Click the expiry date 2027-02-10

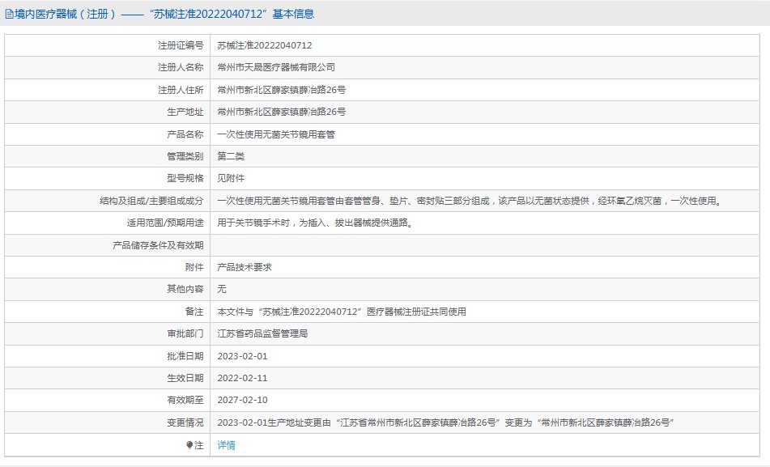click(x=243, y=400)
